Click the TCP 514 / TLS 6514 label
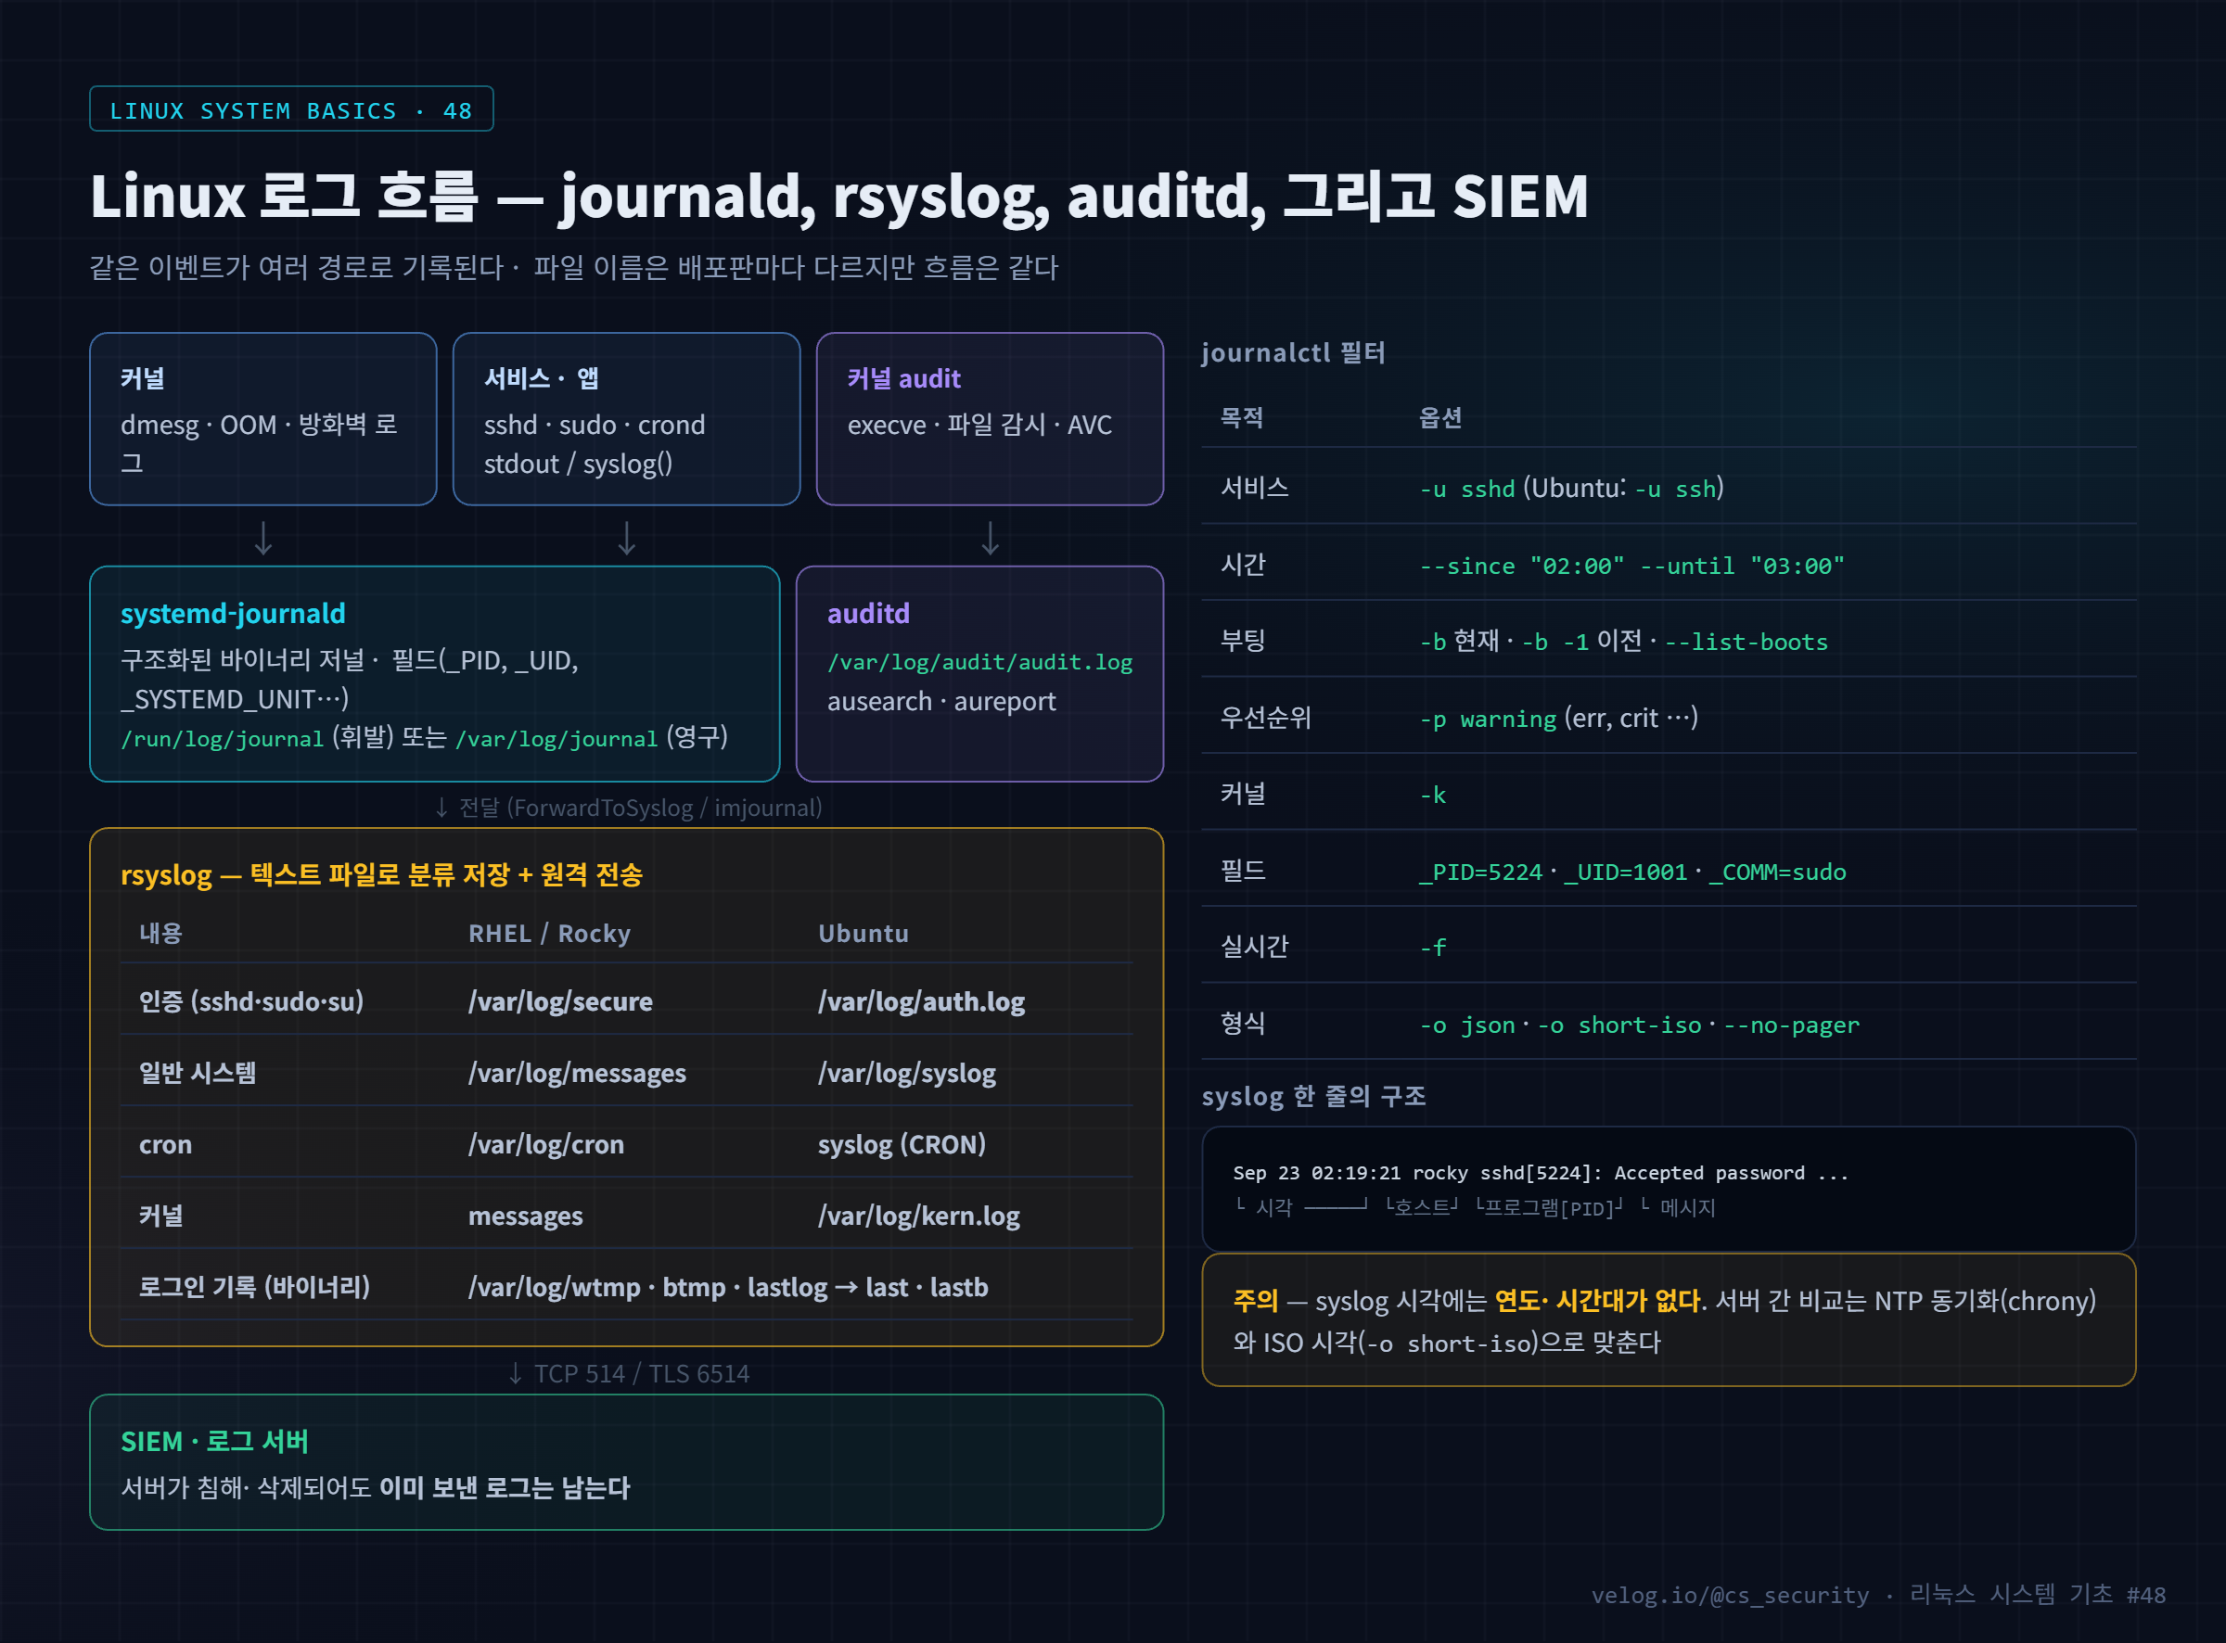The width and height of the screenshot is (2226, 1643). [629, 1373]
